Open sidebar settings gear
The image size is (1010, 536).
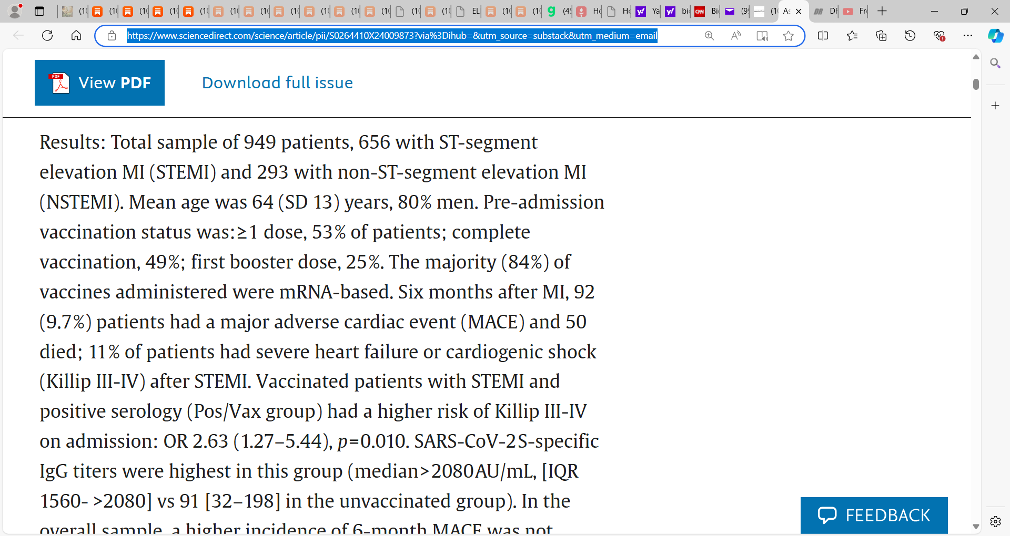(x=995, y=521)
